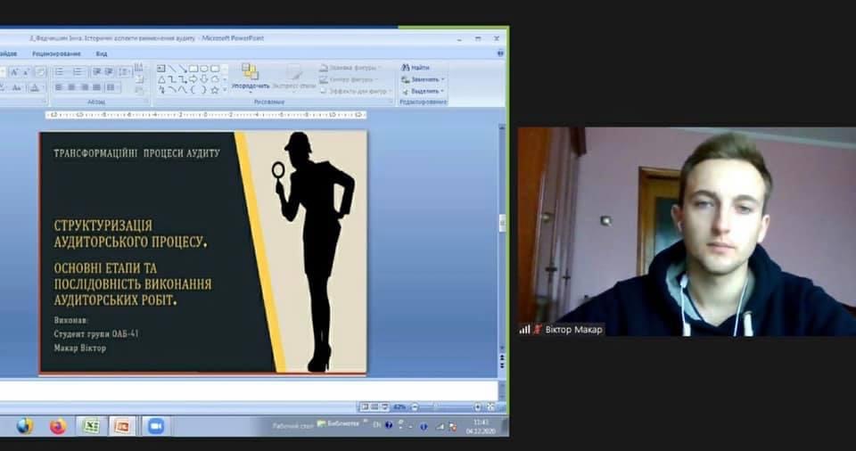Select the down arrow block shape
This screenshot has height=451, width=856.
pyautogui.click(x=203, y=79)
